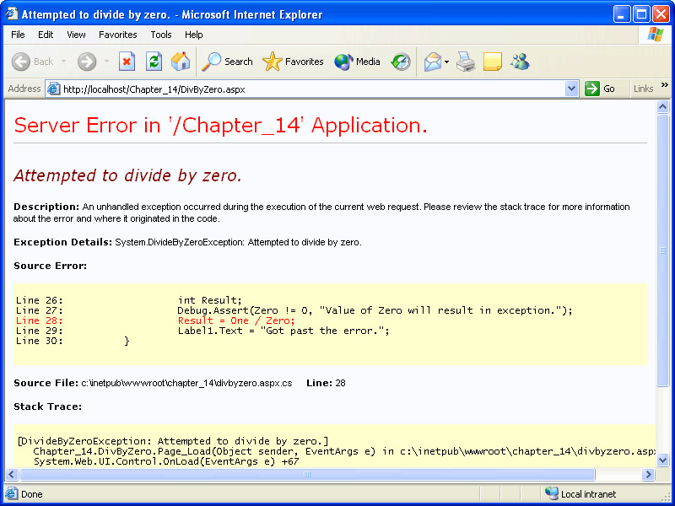This screenshot has height=506, width=675.
Task: Click the address bar URL field
Action: coord(312,89)
